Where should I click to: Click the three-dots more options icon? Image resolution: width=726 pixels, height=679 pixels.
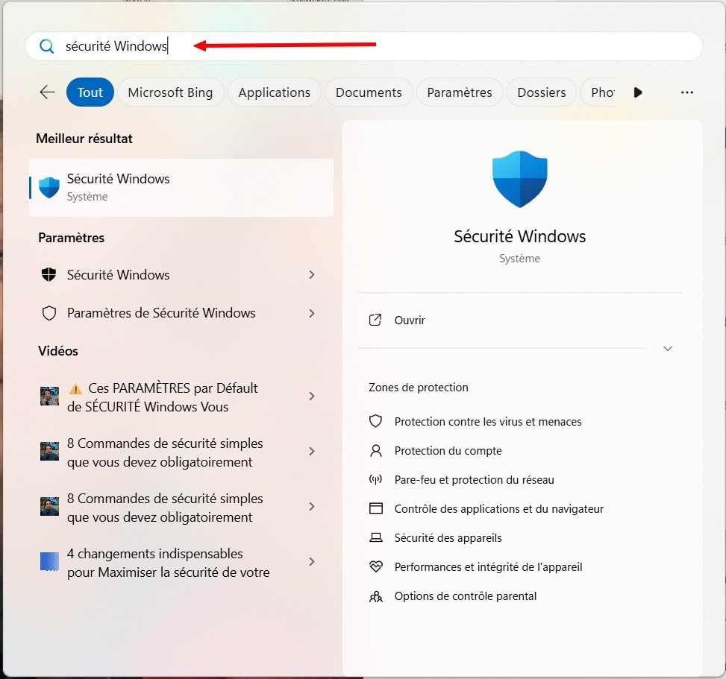coord(687,92)
